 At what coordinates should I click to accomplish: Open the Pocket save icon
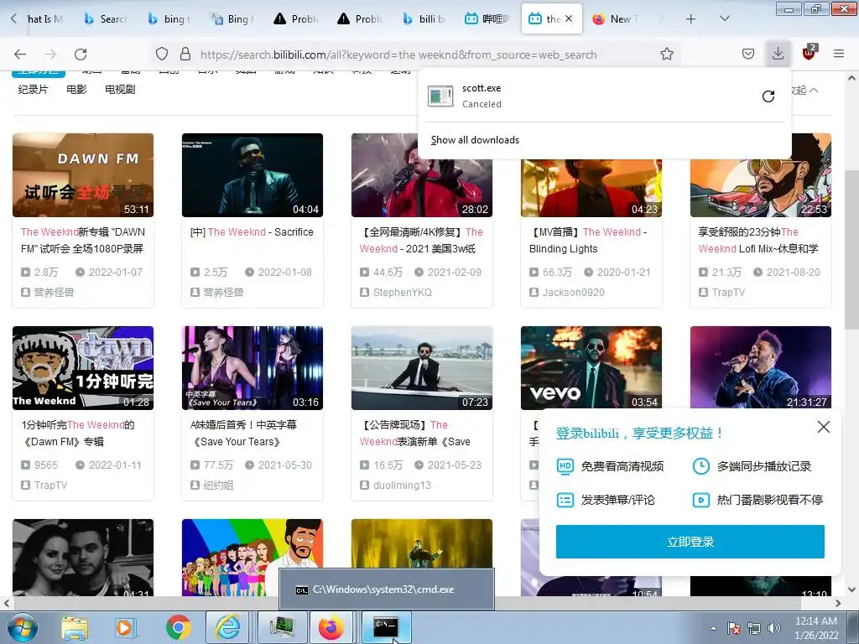(x=748, y=55)
